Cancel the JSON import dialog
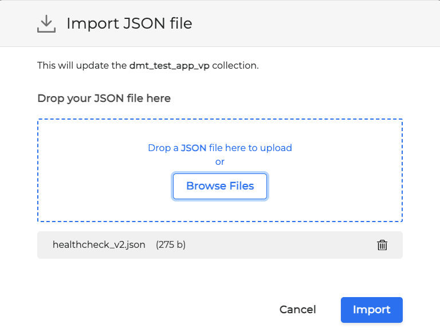The image size is (440, 332). [x=297, y=310]
